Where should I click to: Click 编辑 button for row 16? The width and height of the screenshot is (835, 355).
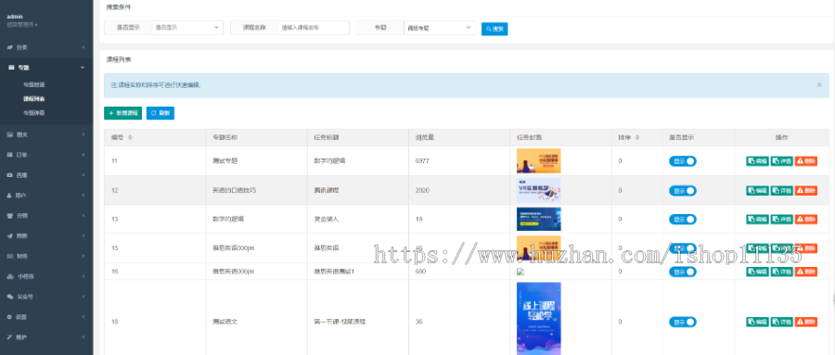tap(758, 272)
